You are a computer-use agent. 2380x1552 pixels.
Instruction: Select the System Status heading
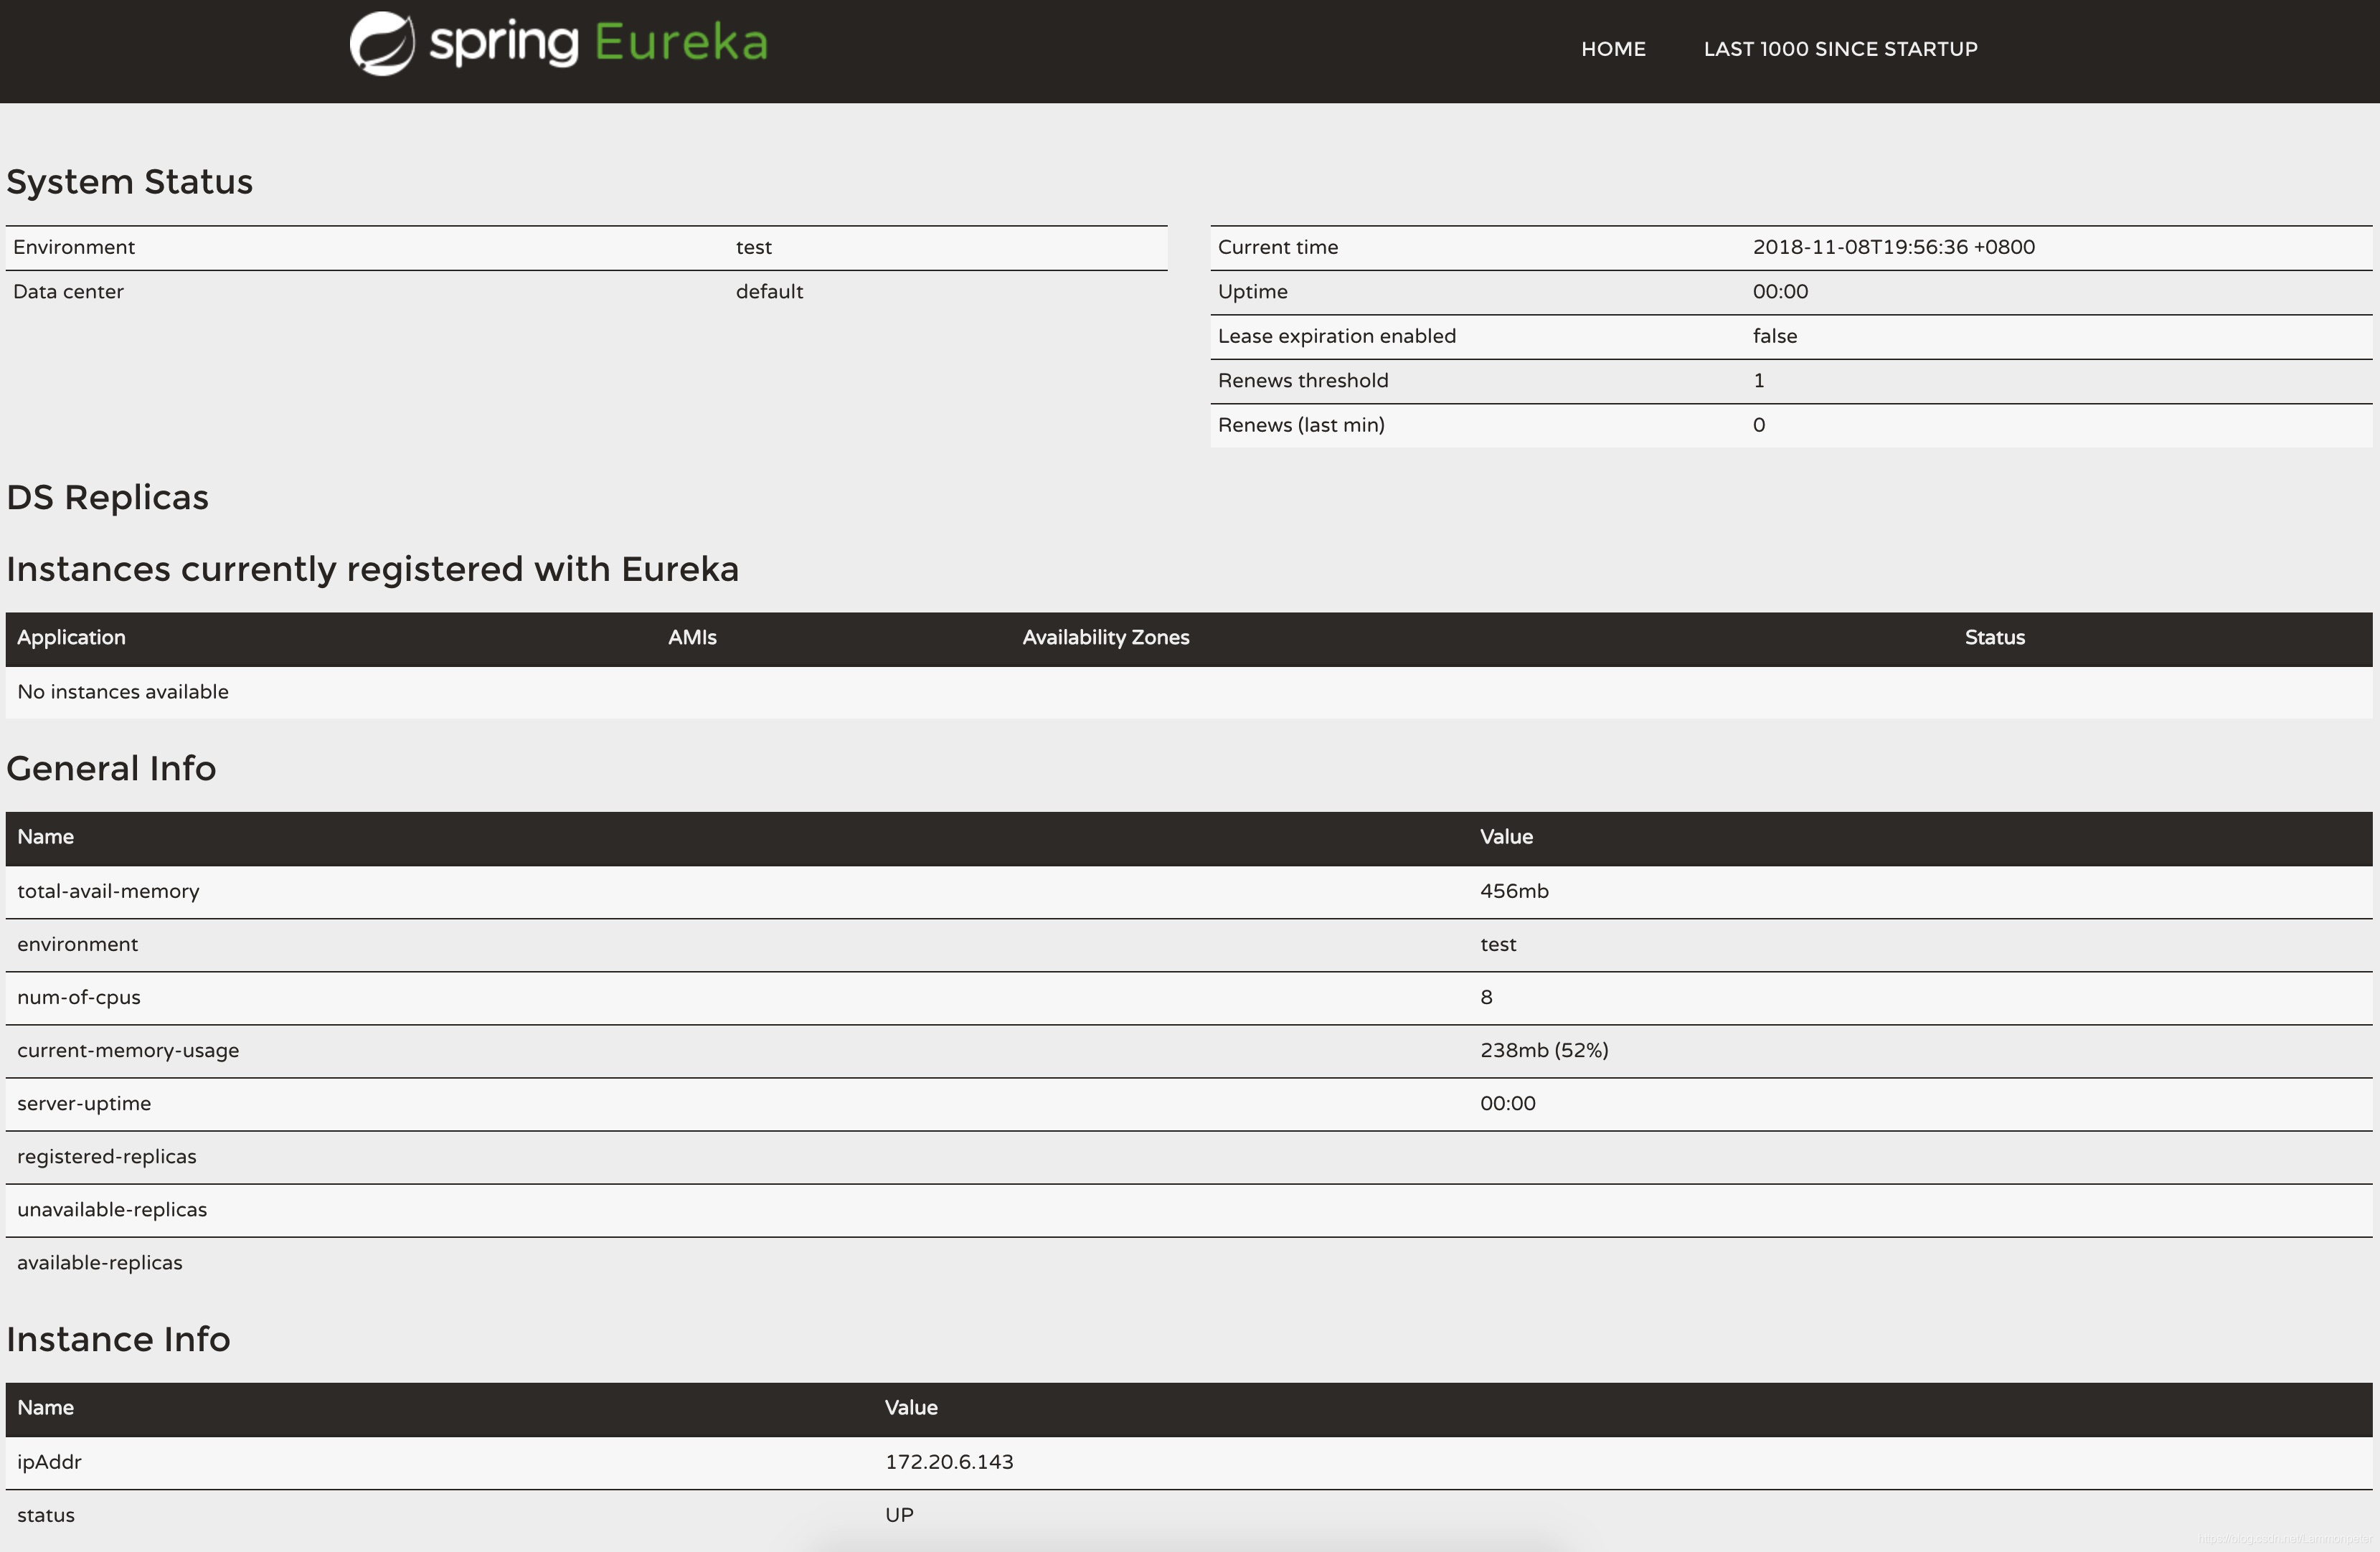(x=130, y=182)
